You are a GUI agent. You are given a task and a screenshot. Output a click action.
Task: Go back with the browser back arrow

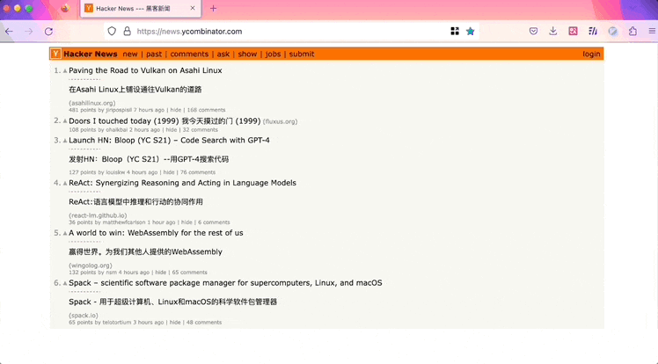tap(9, 32)
